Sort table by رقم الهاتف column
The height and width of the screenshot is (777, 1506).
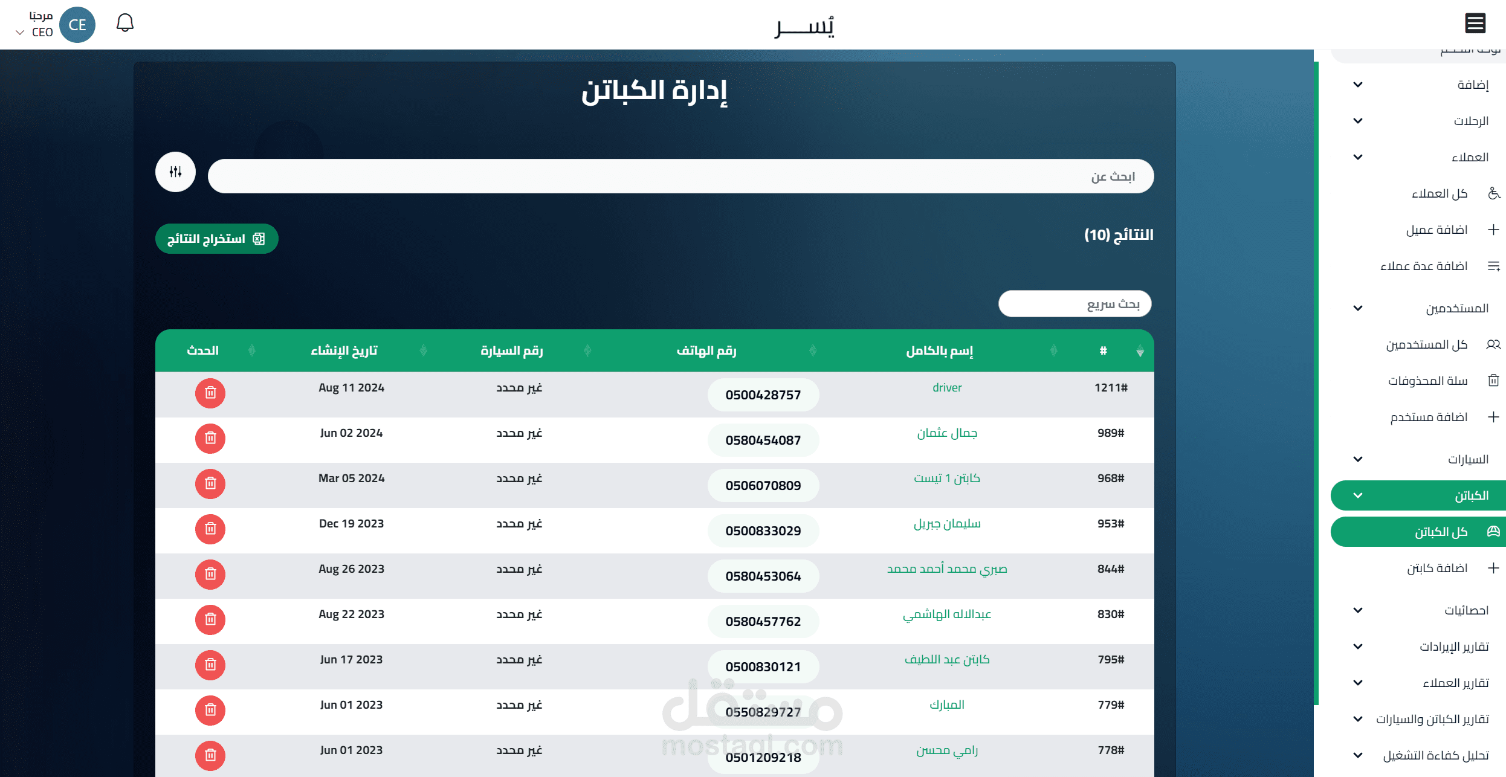click(x=706, y=350)
